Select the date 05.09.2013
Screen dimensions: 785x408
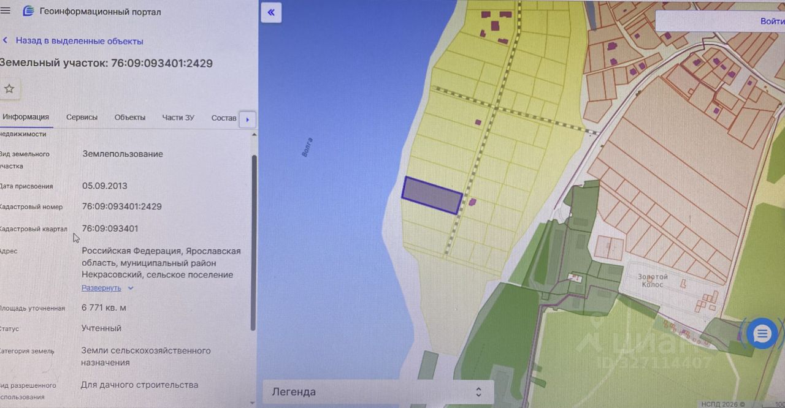(x=105, y=186)
